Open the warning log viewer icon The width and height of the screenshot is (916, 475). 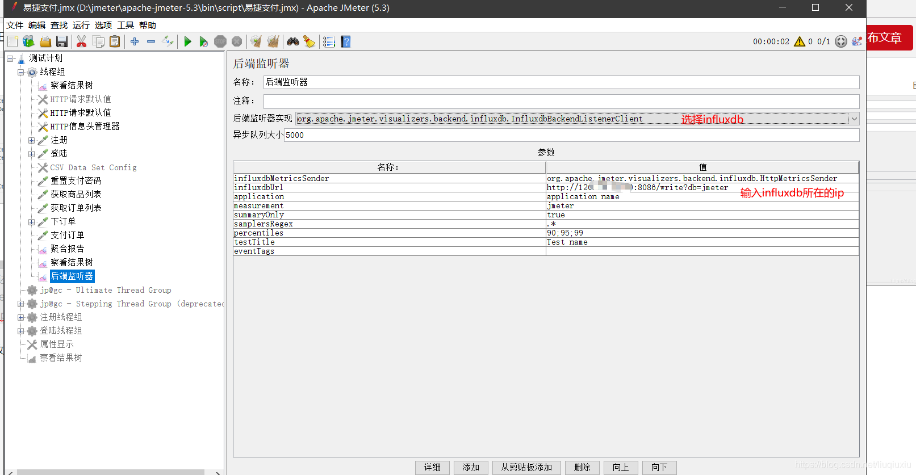tap(800, 41)
